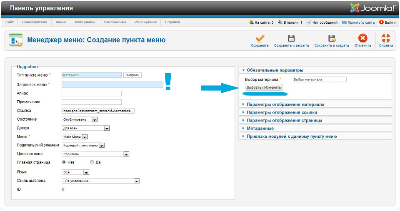Open the Справка lifebuoy help icon
Screen dimensions: 400x211
[x=385, y=39]
